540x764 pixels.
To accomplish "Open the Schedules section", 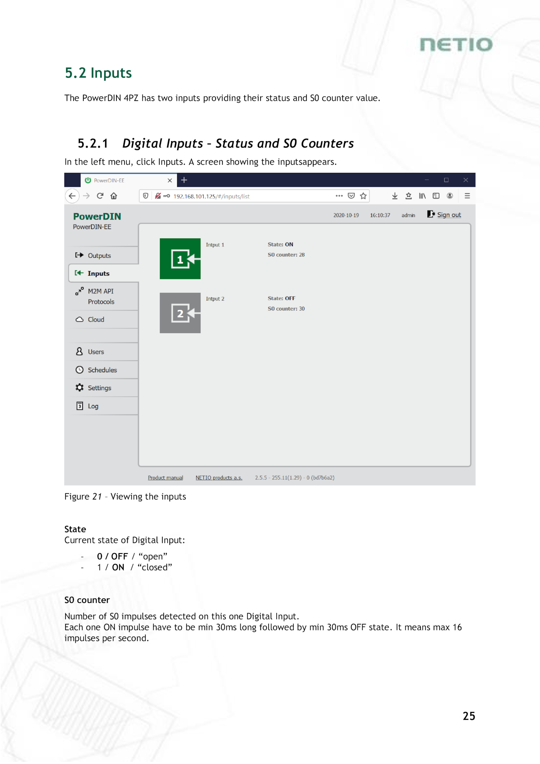I will coord(102,370).
